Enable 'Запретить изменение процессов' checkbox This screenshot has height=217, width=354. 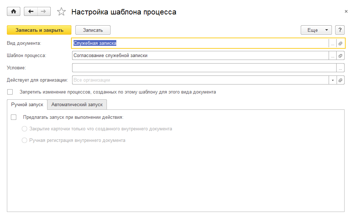coord(10,92)
